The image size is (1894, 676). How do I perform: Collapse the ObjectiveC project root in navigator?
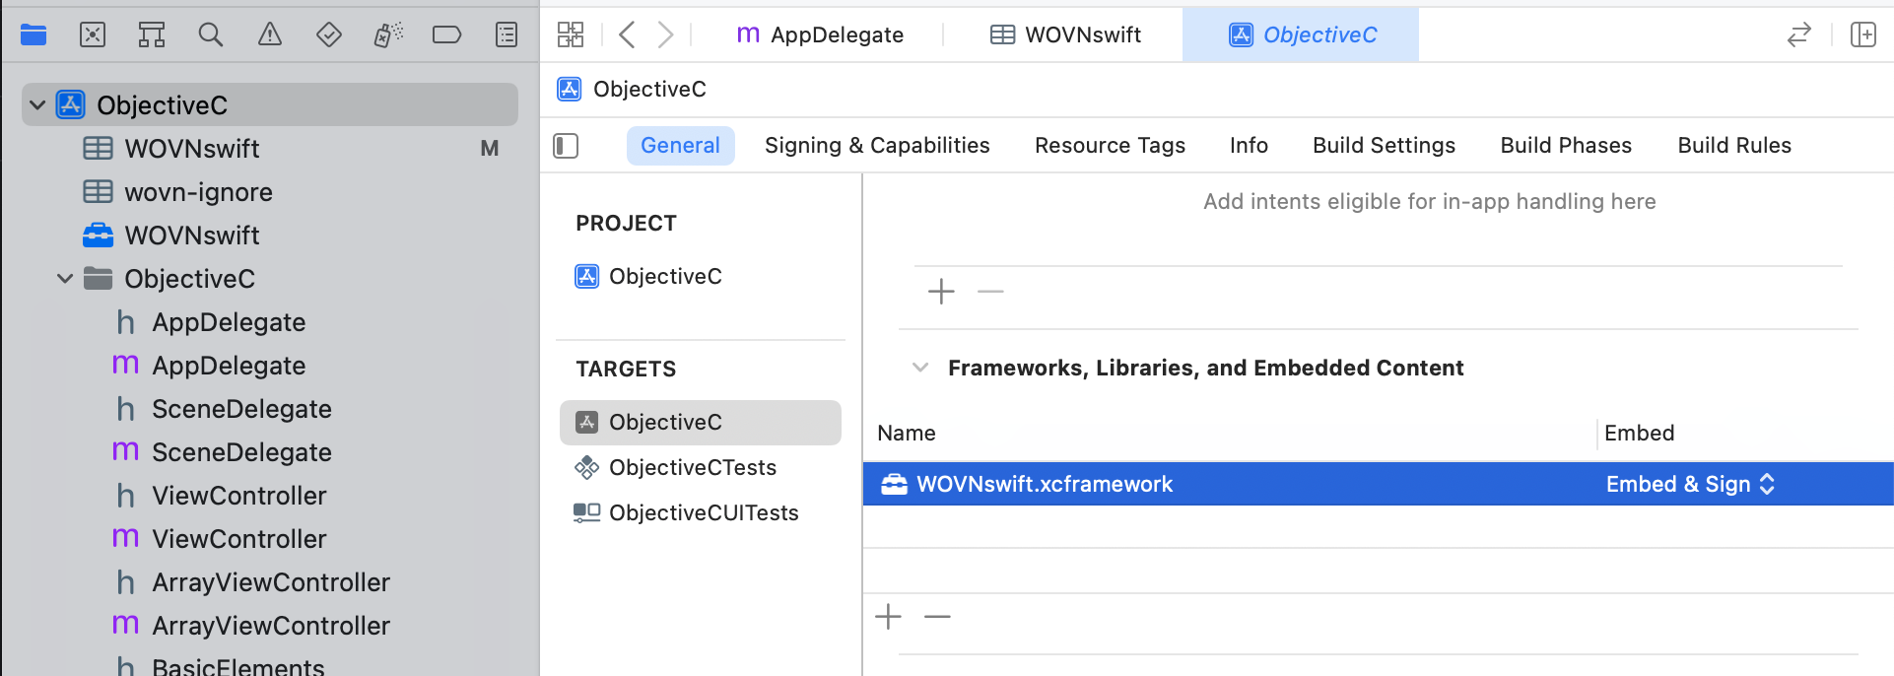[37, 104]
